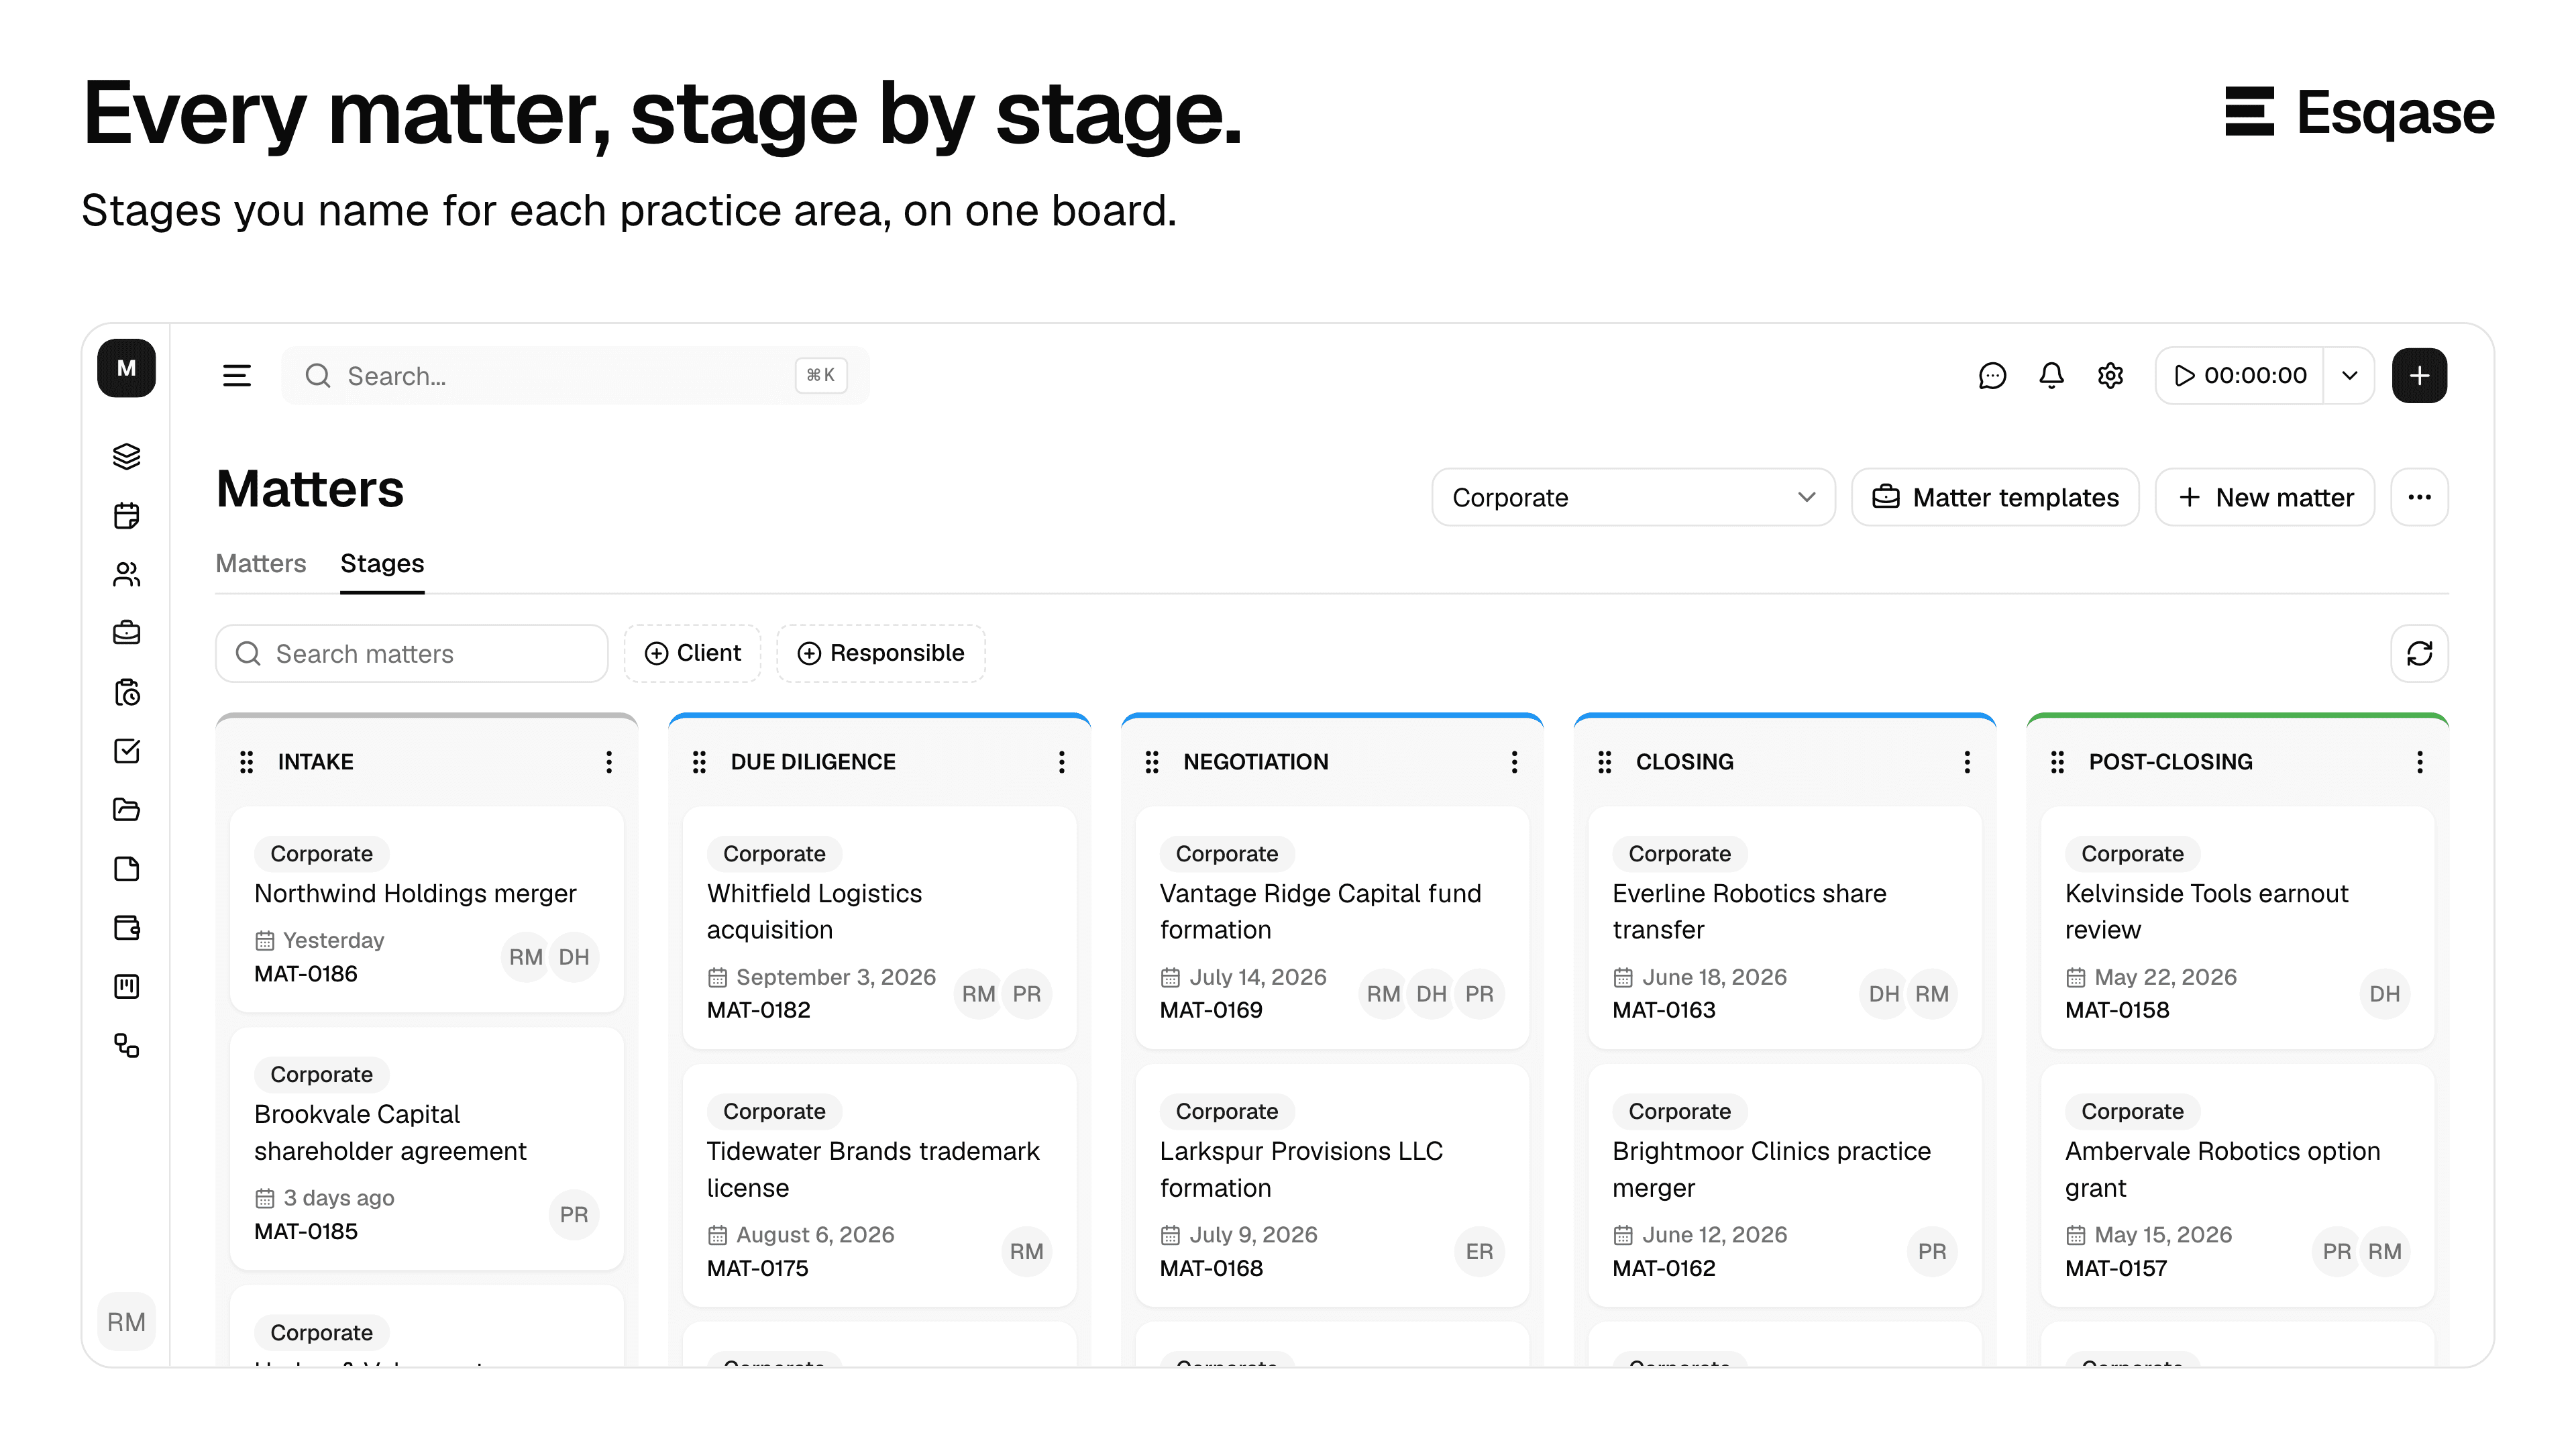
Task: Open the layers icon in sidebar
Action: pos(126,456)
